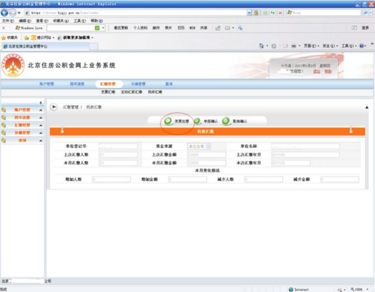Click the compatibility view page icon

[x=265, y=13]
